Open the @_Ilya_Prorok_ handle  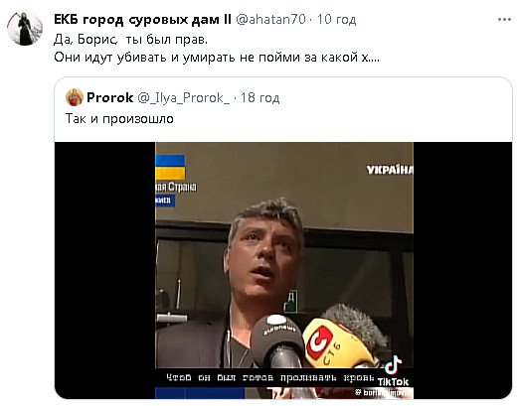[x=183, y=97]
